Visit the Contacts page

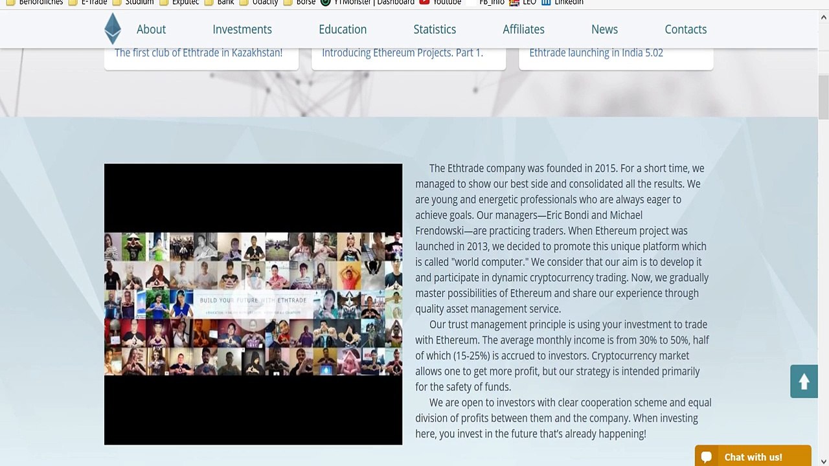685,29
